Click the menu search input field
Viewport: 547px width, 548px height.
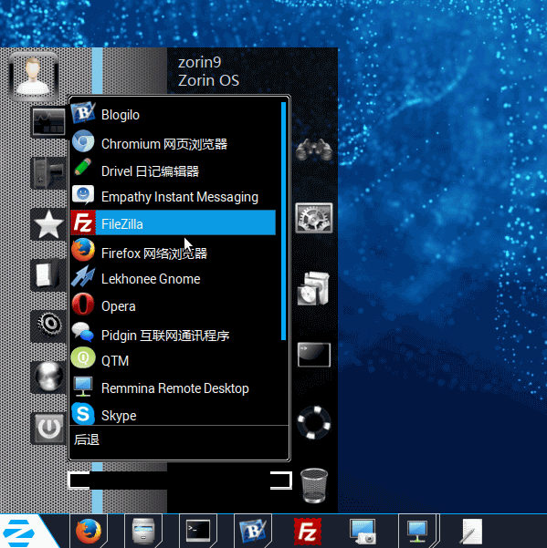click(180, 481)
